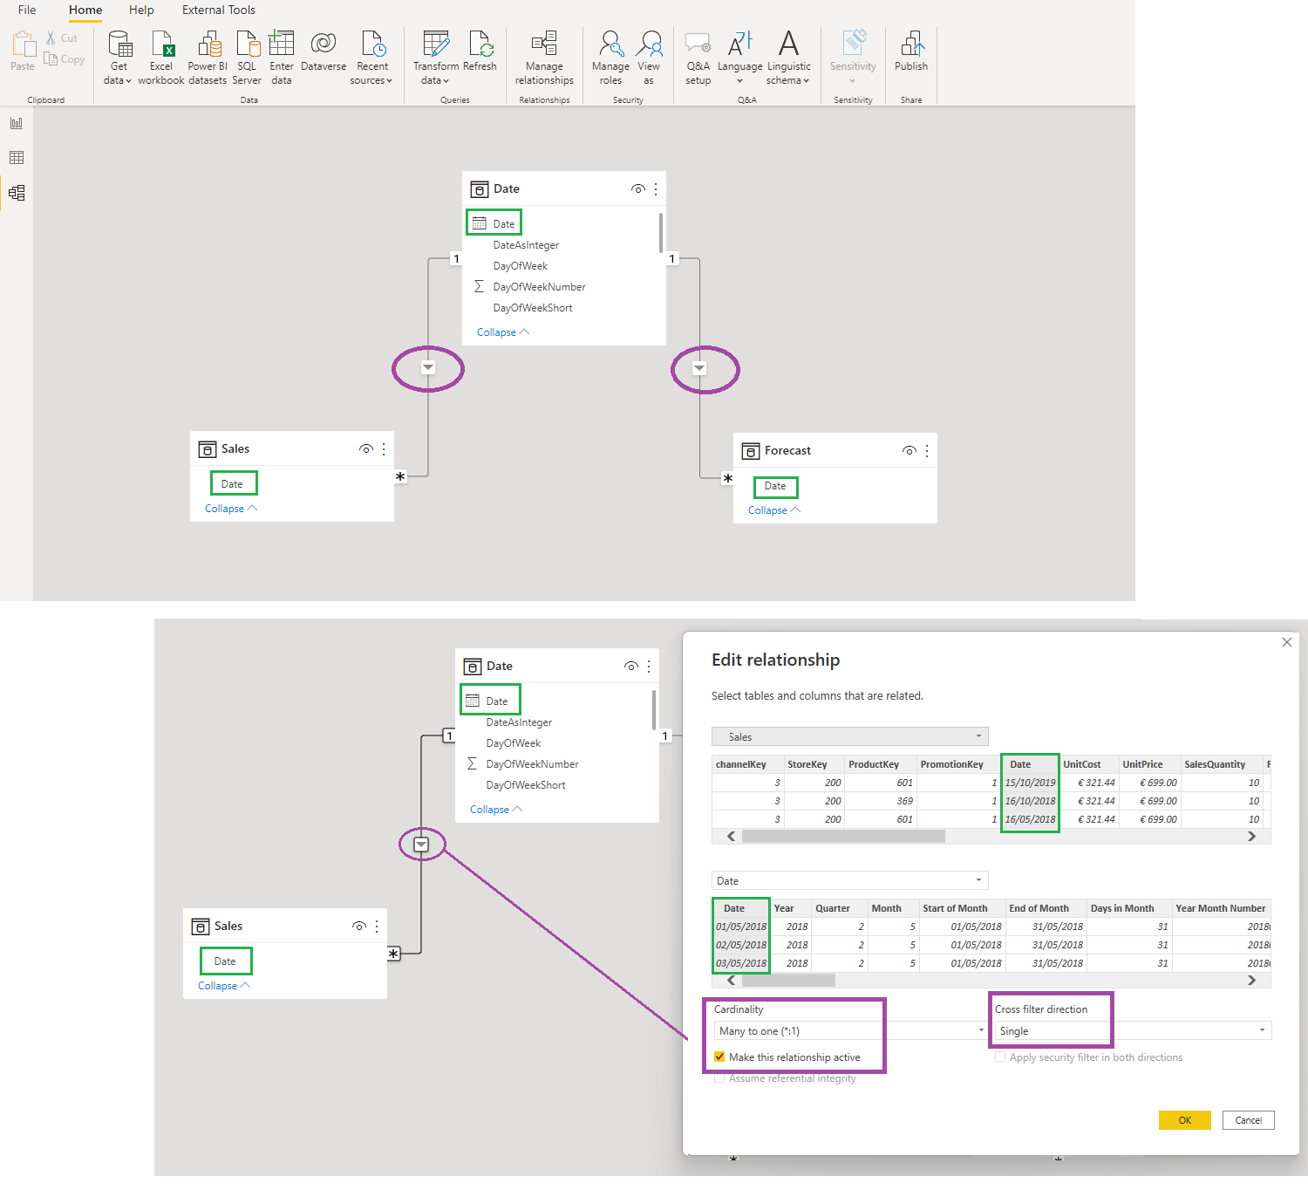Check Assume referential integrity
The width and height of the screenshot is (1308, 1197).
[719, 1079]
